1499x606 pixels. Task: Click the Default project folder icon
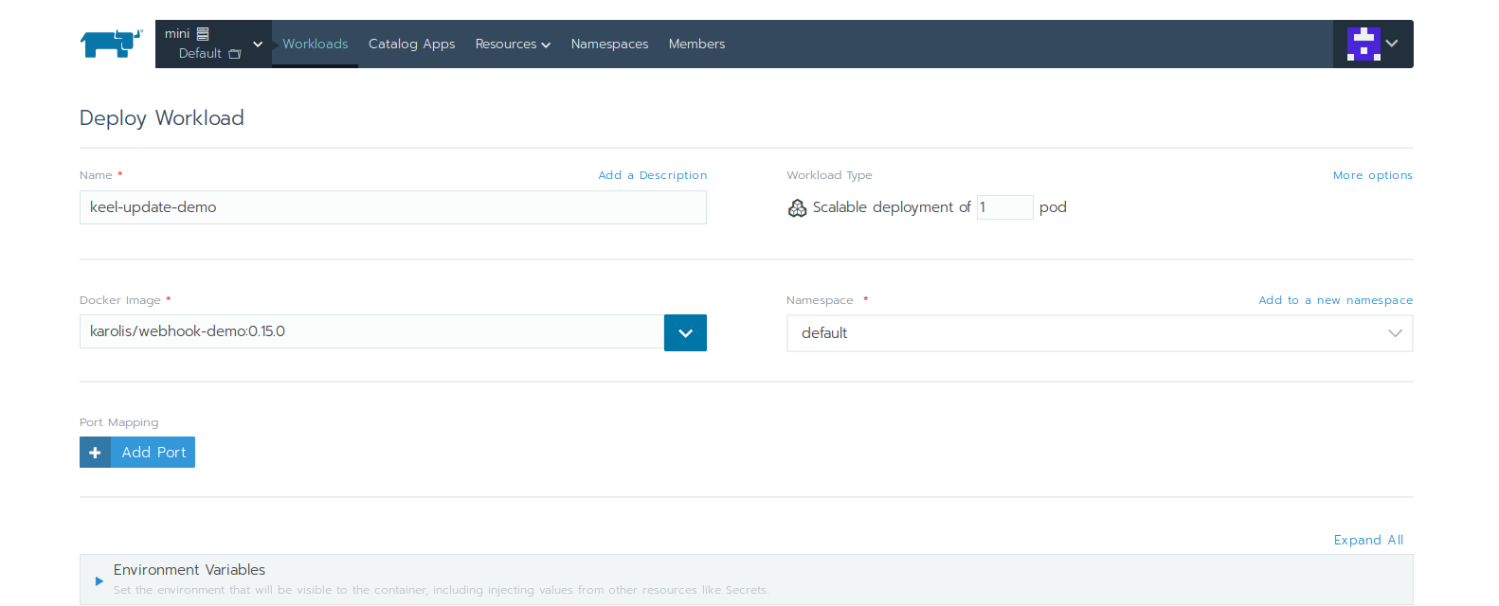pos(235,54)
